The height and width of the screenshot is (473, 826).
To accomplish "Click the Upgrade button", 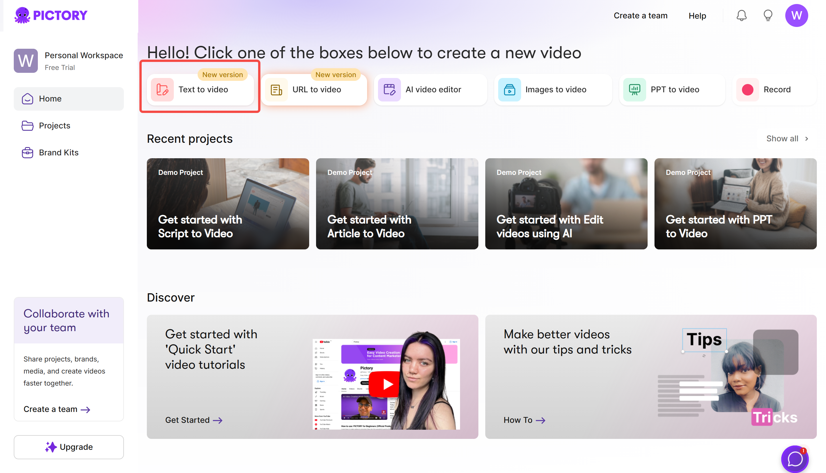I will [x=69, y=447].
